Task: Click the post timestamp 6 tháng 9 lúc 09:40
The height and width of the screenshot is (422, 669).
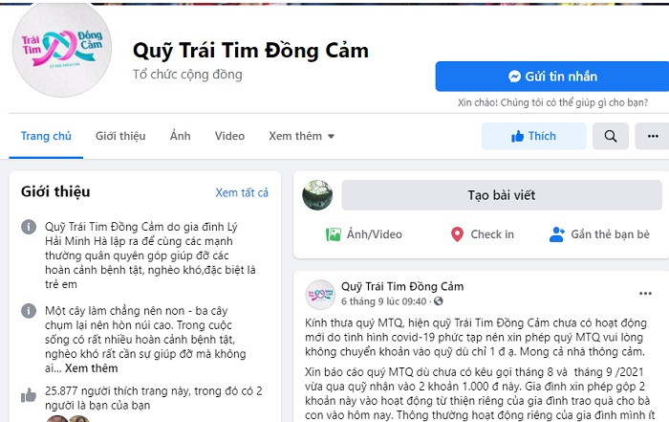Action: (383, 301)
